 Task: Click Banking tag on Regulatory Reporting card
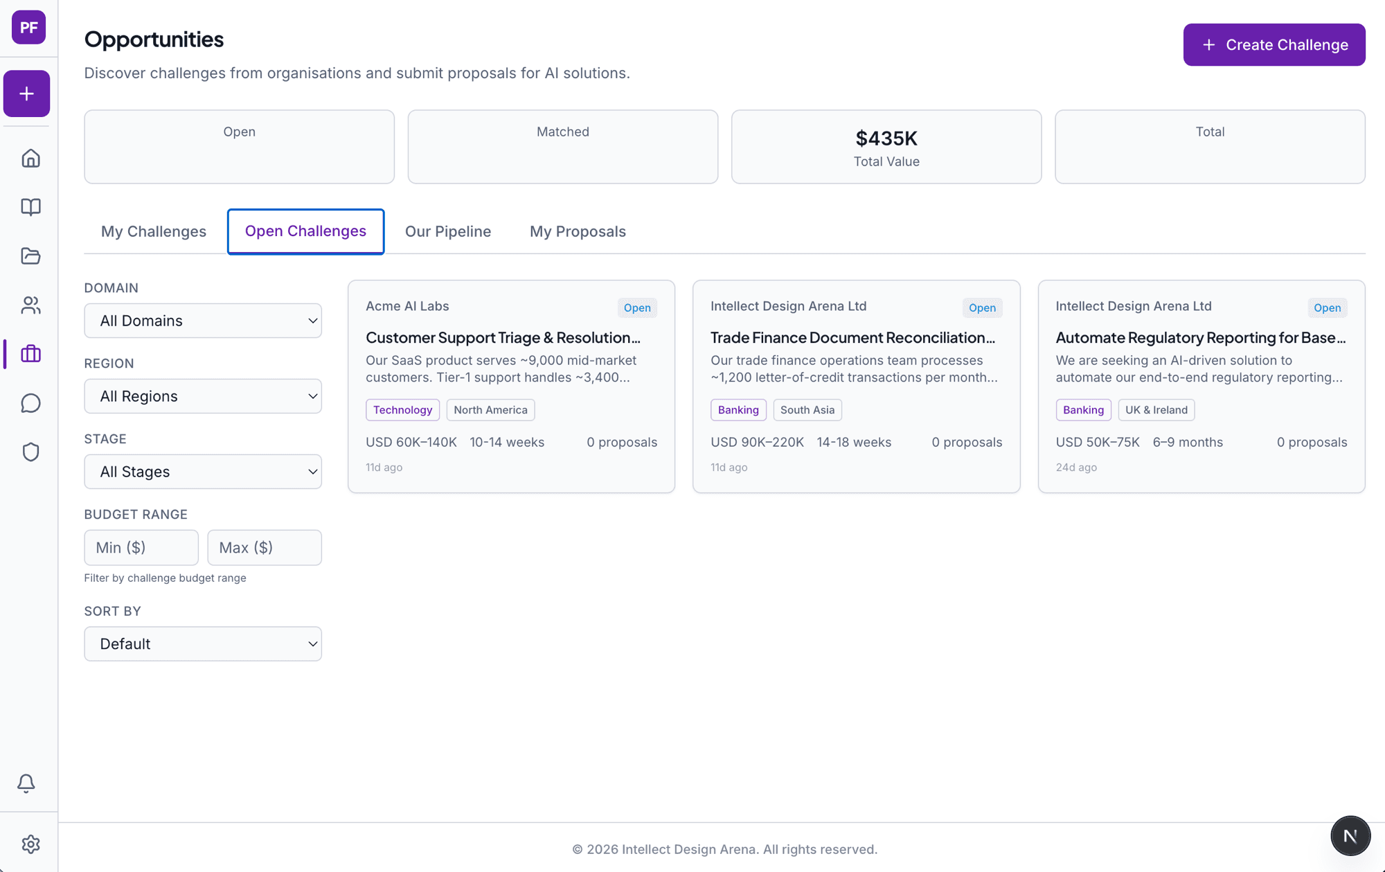coord(1083,410)
